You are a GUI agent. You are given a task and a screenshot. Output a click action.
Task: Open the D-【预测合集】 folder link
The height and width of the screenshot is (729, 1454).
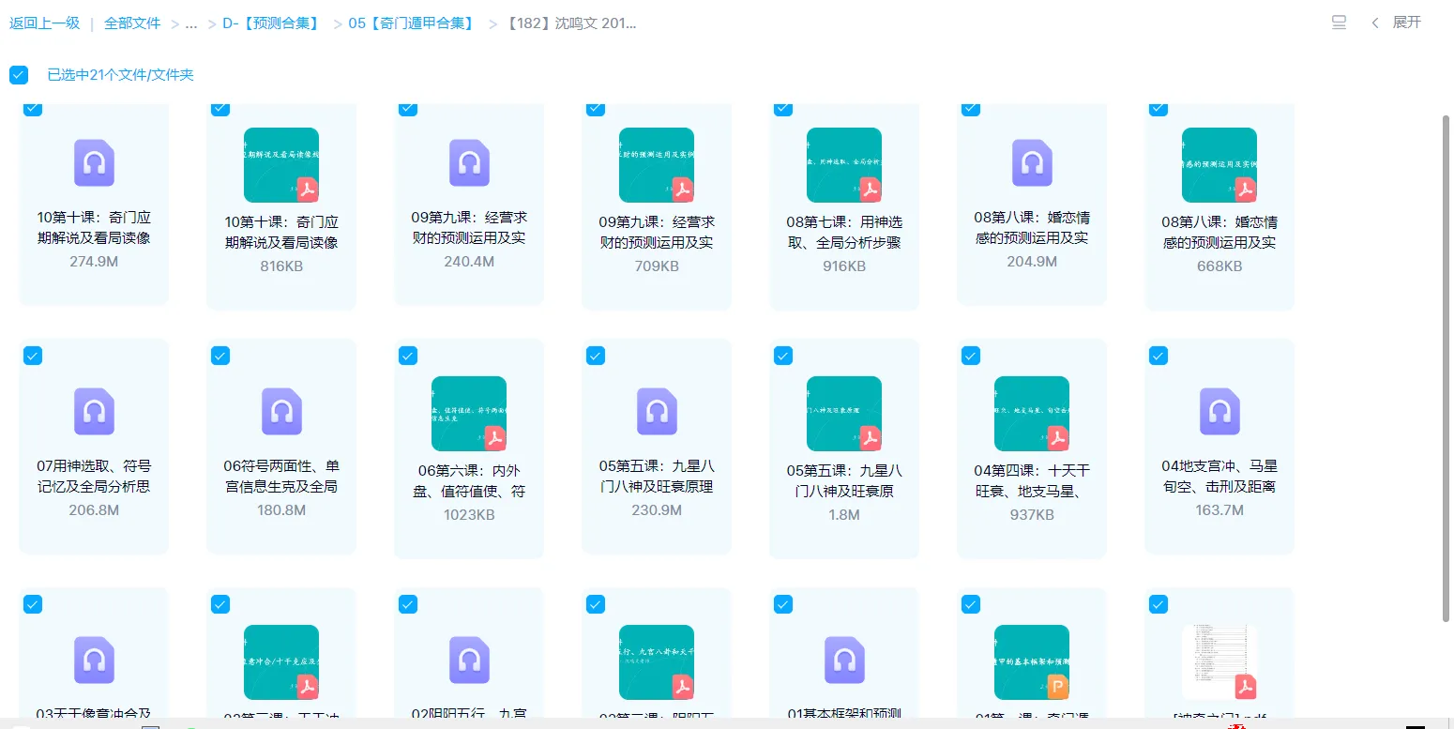coord(270,23)
